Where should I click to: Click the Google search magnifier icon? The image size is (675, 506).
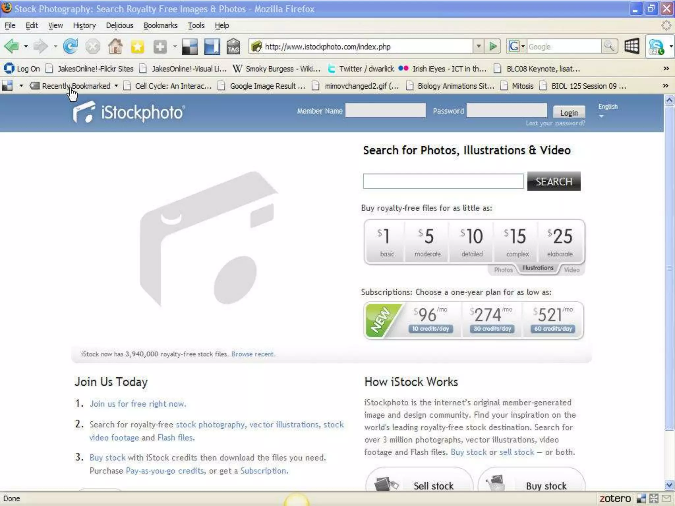[x=609, y=46]
